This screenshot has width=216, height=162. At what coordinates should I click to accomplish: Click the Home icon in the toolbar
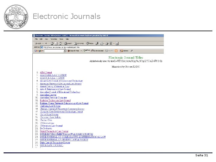60,43
